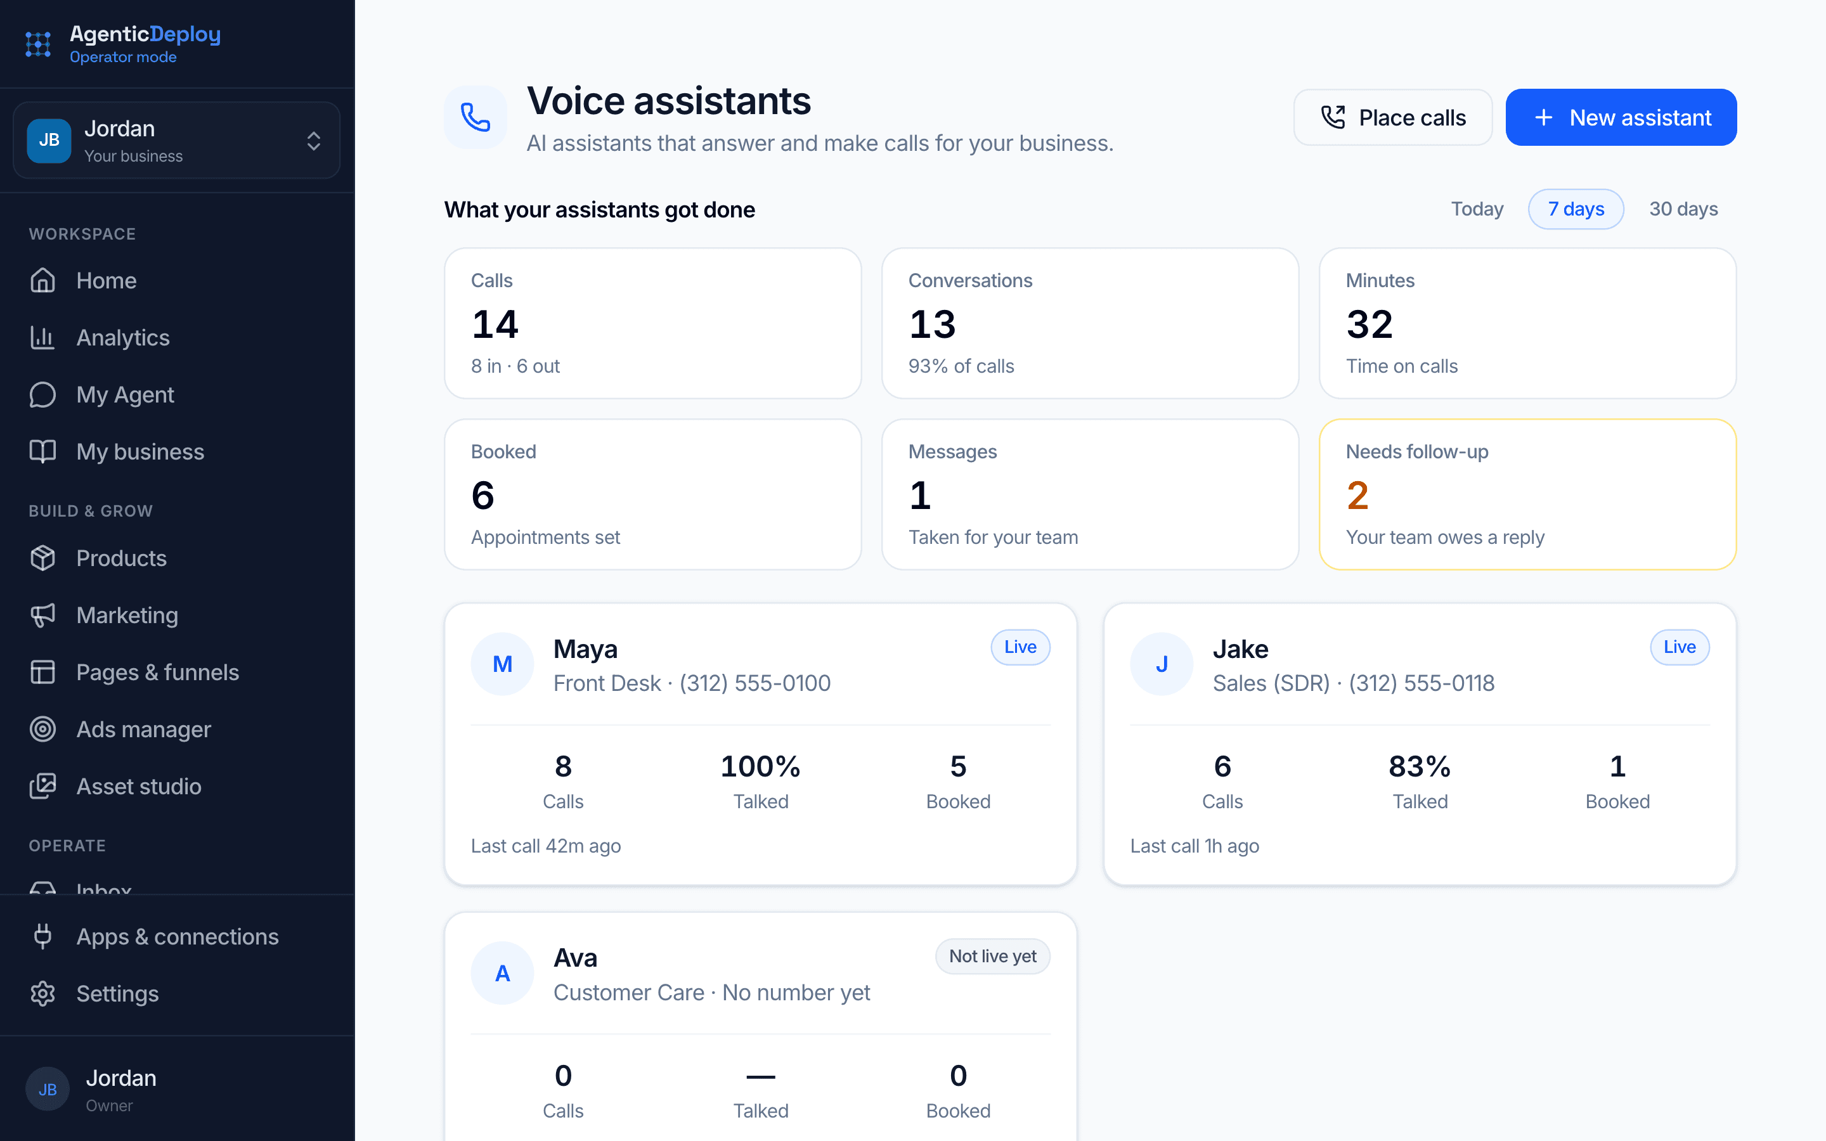Click 'Sales (SDR) · (312) 555-0118' text
1826x1141 pixels.
(x=1354, y=683)
